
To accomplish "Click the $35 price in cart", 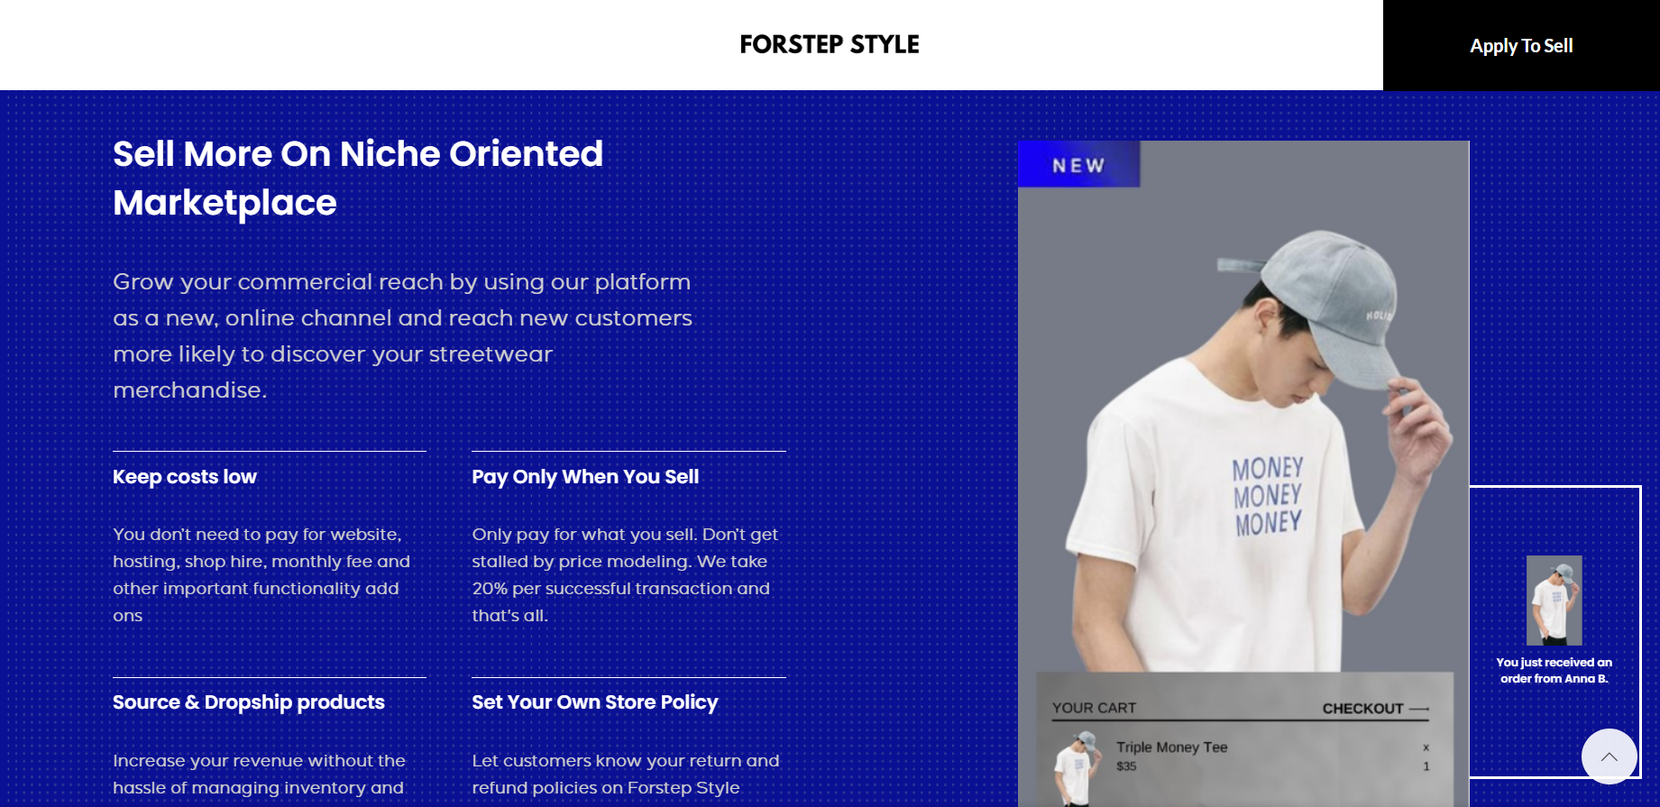I will (x=1126, y=766).
